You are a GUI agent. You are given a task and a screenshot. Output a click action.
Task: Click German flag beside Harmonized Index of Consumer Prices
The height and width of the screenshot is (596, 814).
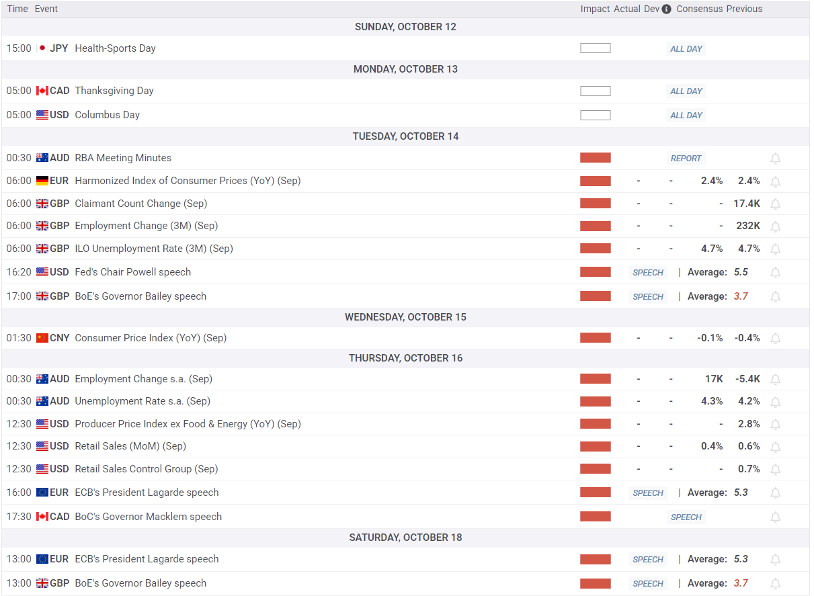[x=42, y=181]
